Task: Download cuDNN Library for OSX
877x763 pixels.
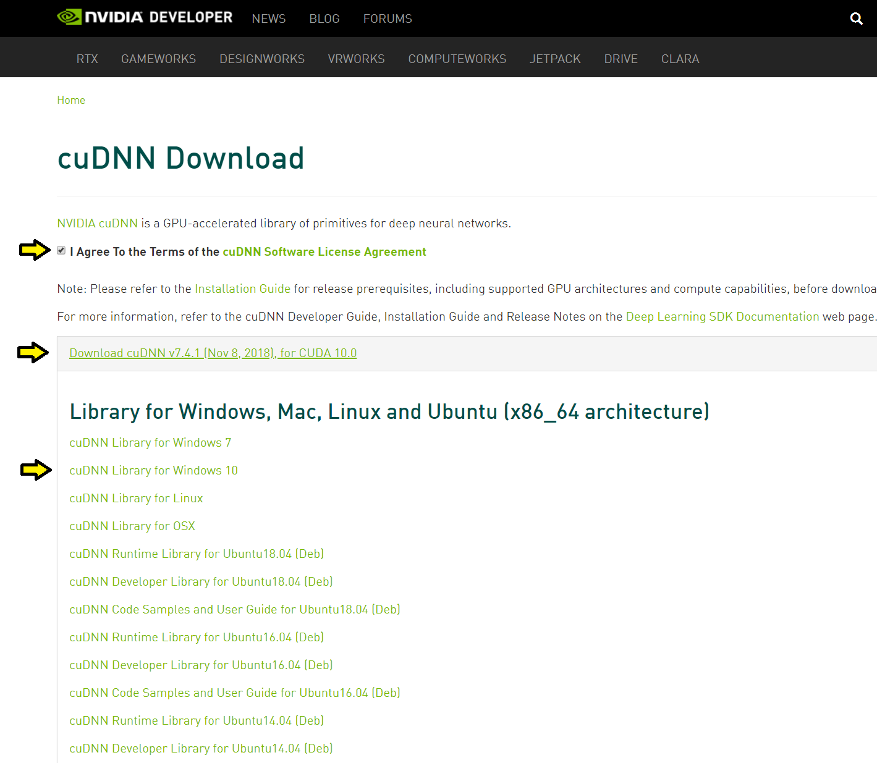Action: click(x=132, y=526)
